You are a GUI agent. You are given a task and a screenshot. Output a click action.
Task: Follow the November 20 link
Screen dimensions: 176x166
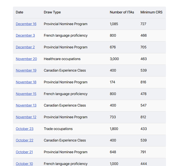pos(26,59)
